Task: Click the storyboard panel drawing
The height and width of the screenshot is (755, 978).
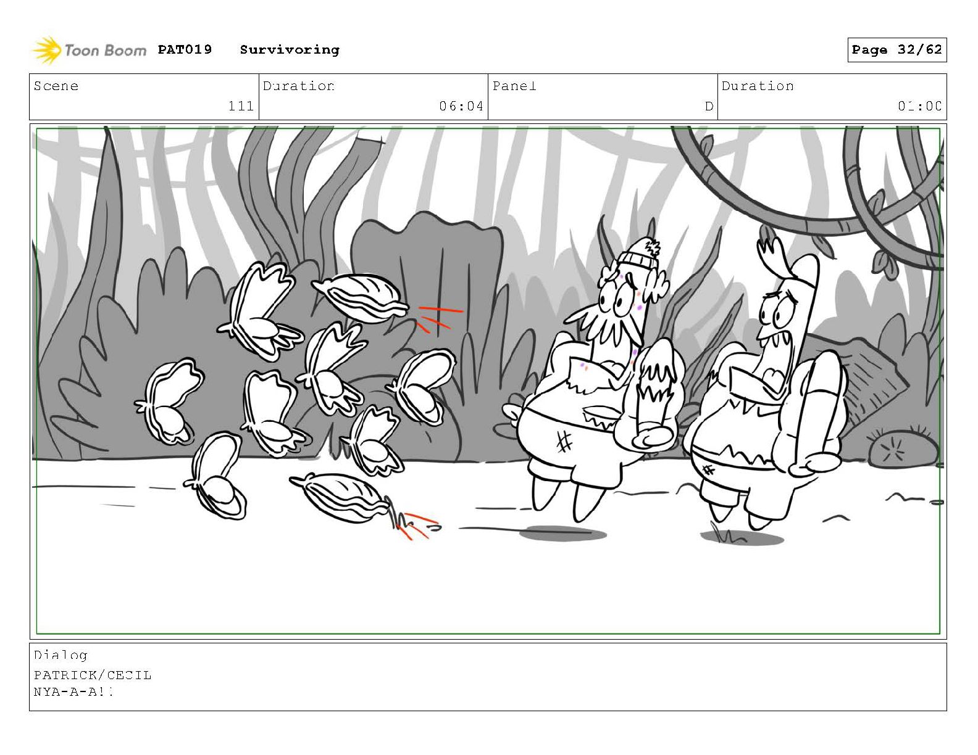Action: pos(488,381)
